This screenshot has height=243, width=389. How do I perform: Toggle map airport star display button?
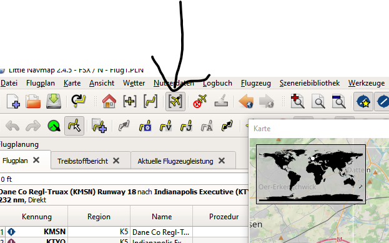point(363,101)
